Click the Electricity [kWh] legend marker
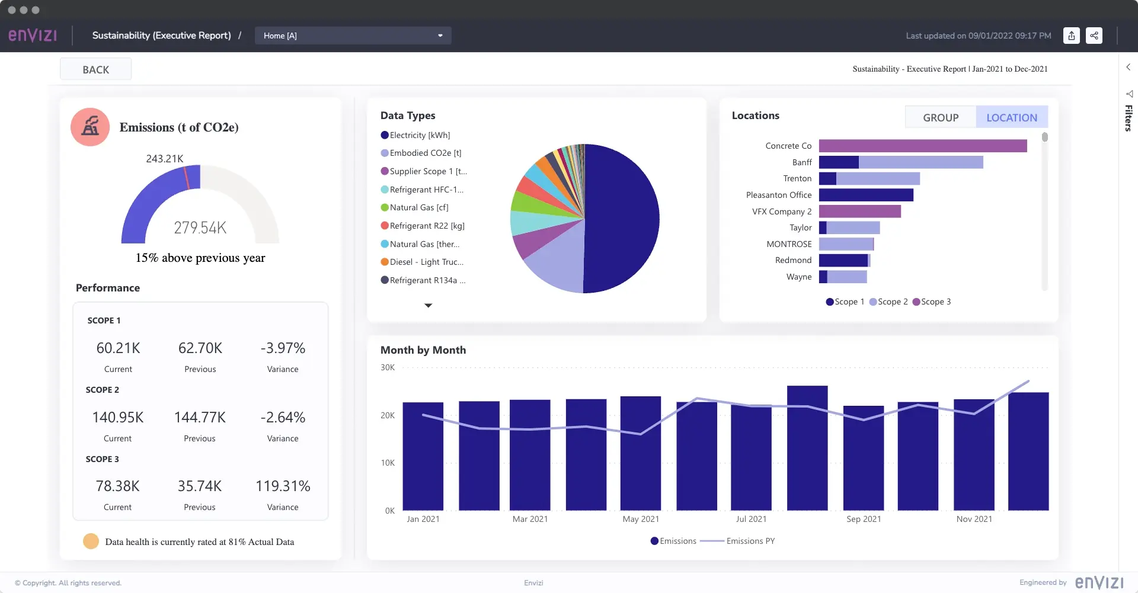Screen dimensions: 1138x593 coord(385,135)
